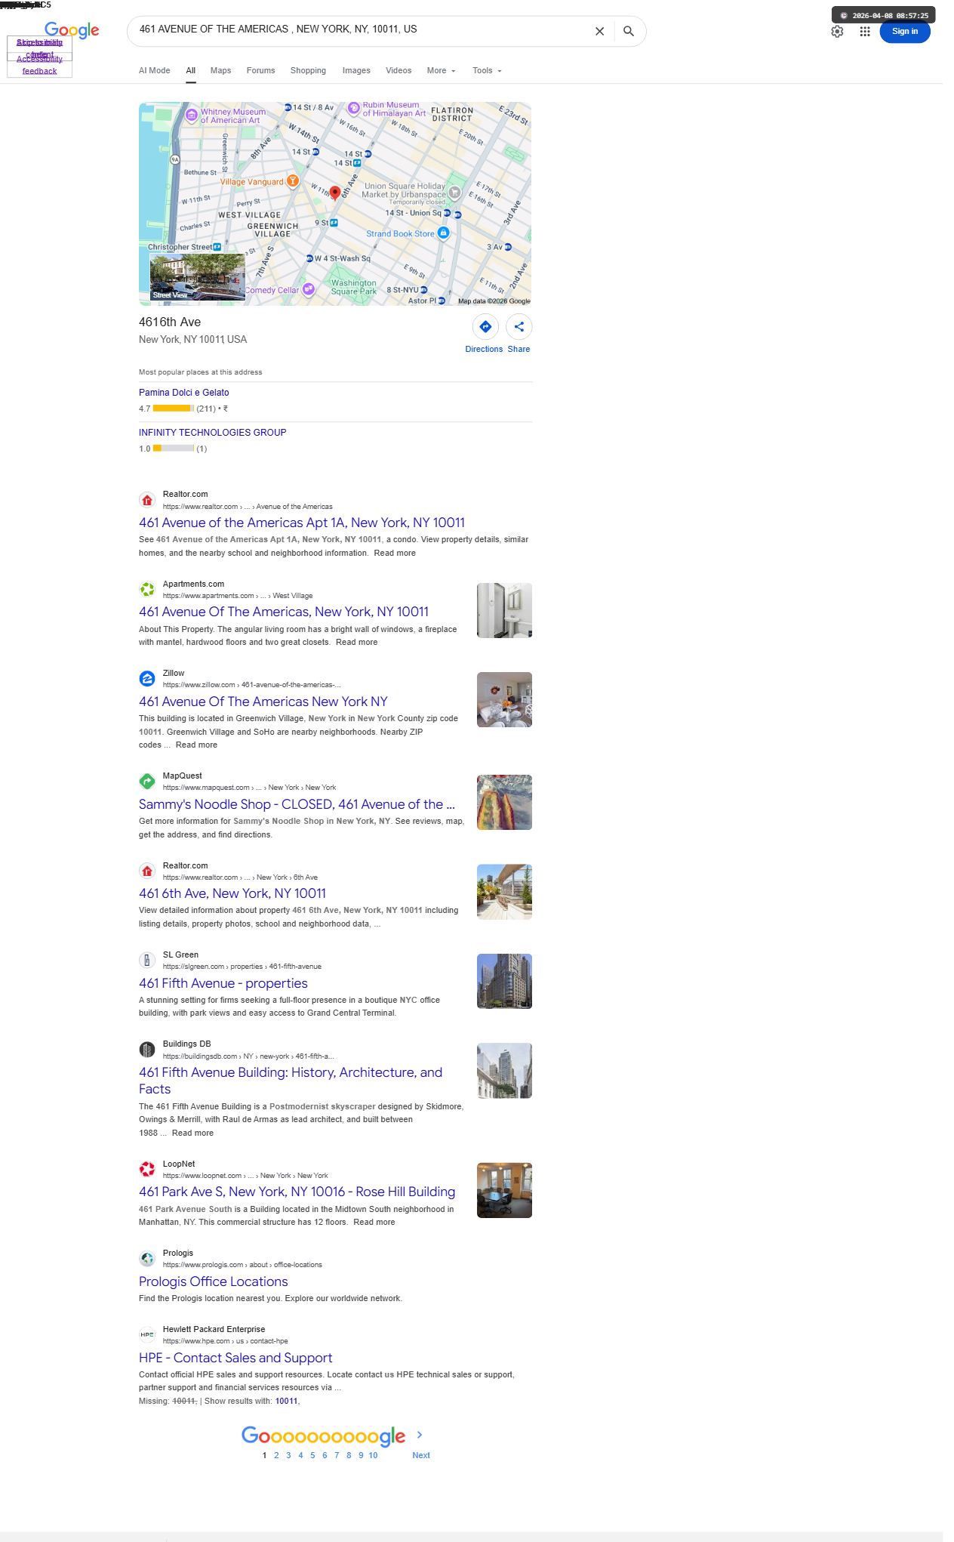Click the red location pin on map

pyautogui.click(x=335, y=193)
